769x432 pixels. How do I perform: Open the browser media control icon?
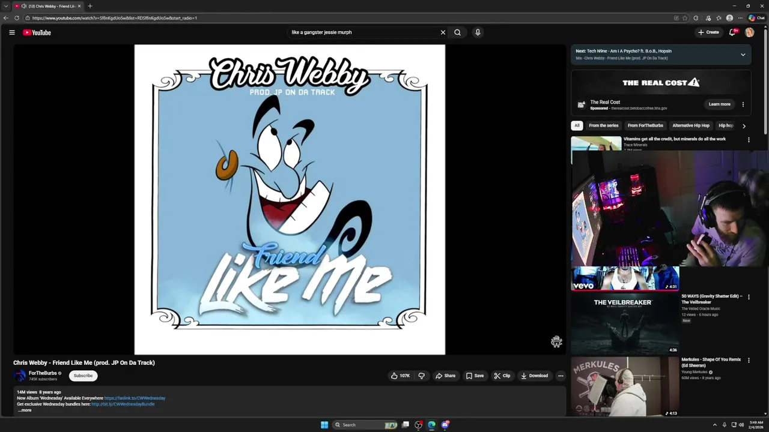[x=708, y=18]
